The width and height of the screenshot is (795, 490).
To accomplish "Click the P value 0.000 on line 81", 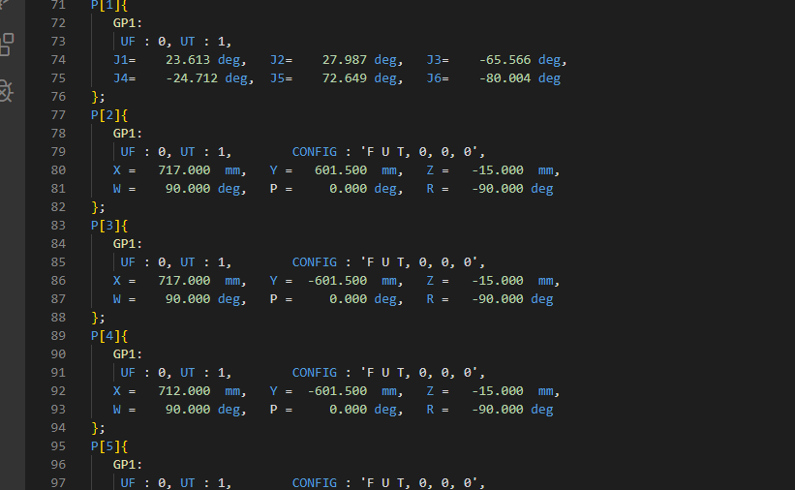I will coord(348,189).
